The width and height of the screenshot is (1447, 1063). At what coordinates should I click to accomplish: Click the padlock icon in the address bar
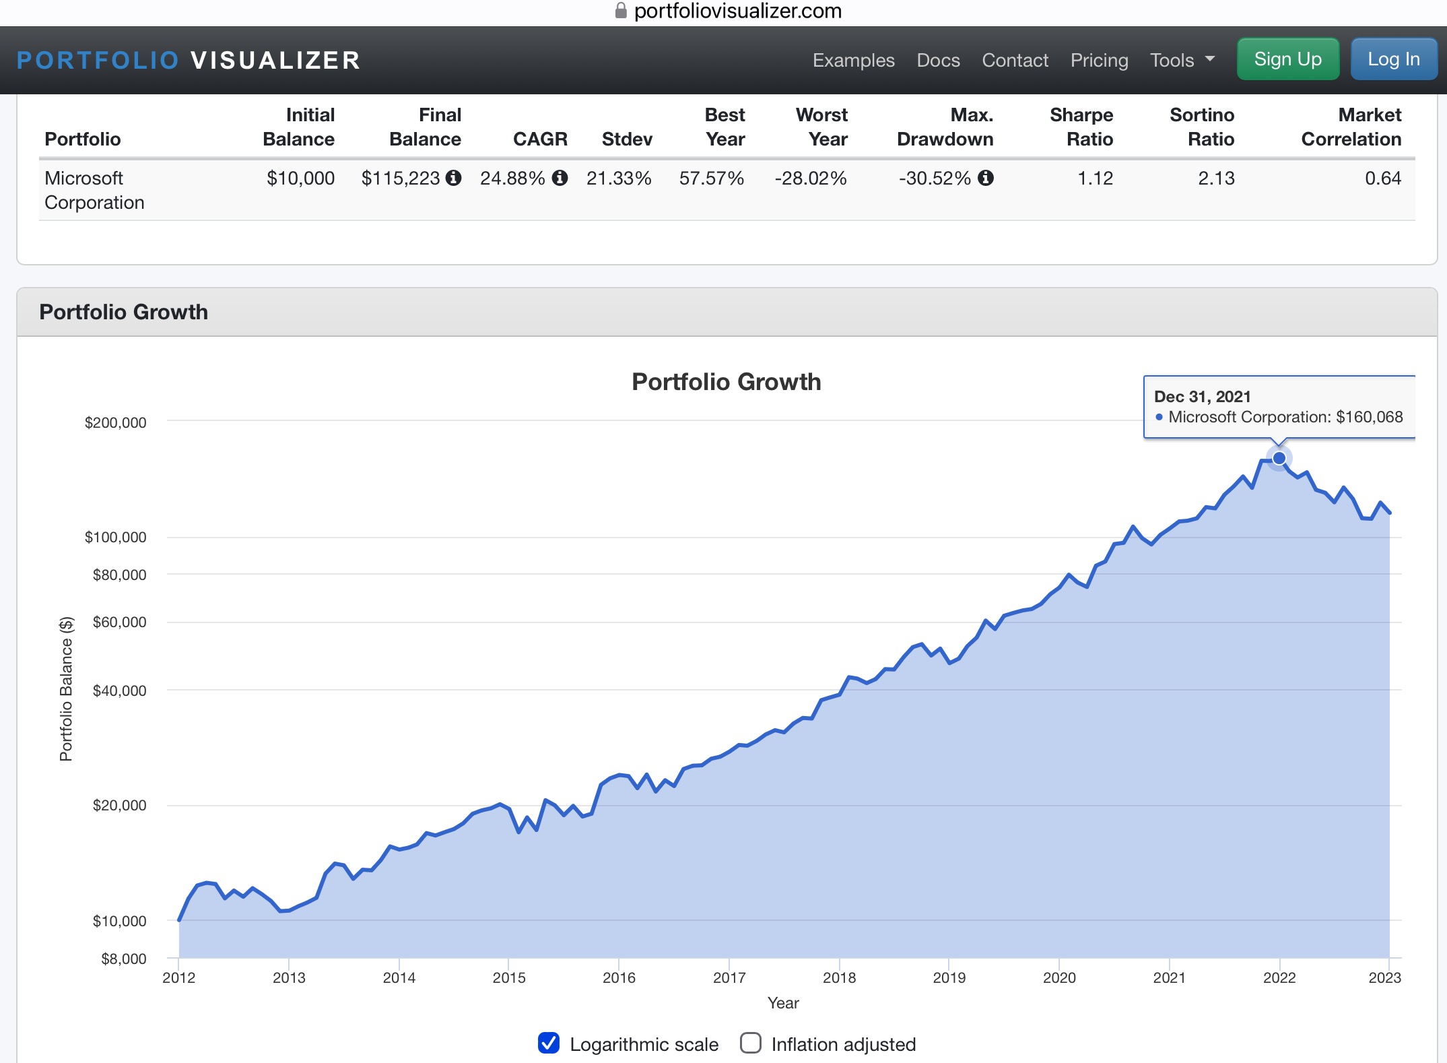[x=621, y=11]
